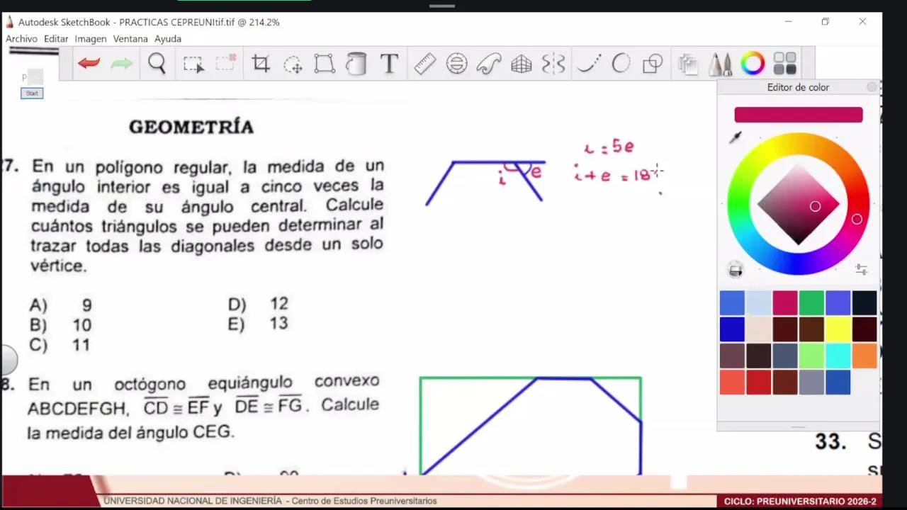
Task: Enable the French Curve tool
Action: [x=489, y=64]
